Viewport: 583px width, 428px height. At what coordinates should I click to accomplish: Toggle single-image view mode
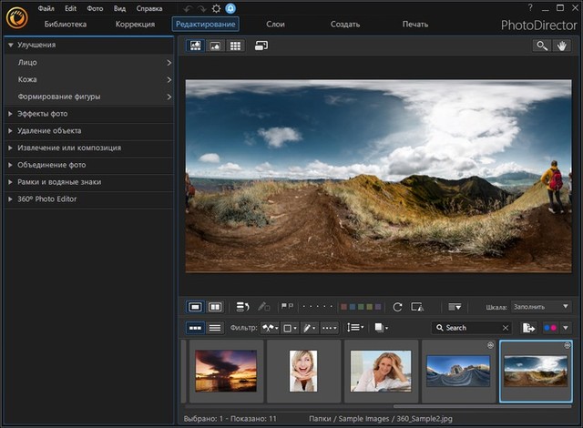(x=195, y=308)
